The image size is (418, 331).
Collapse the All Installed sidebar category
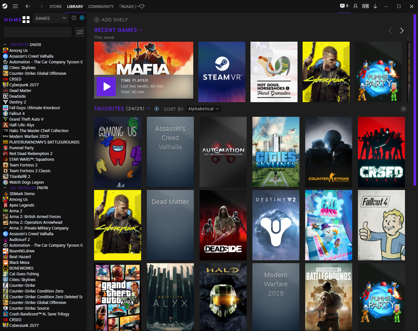point(5,188)
